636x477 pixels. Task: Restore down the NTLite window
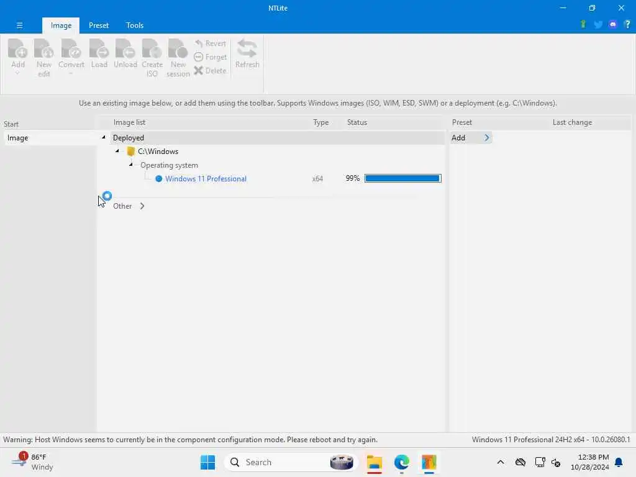click(x=592, y=7)
